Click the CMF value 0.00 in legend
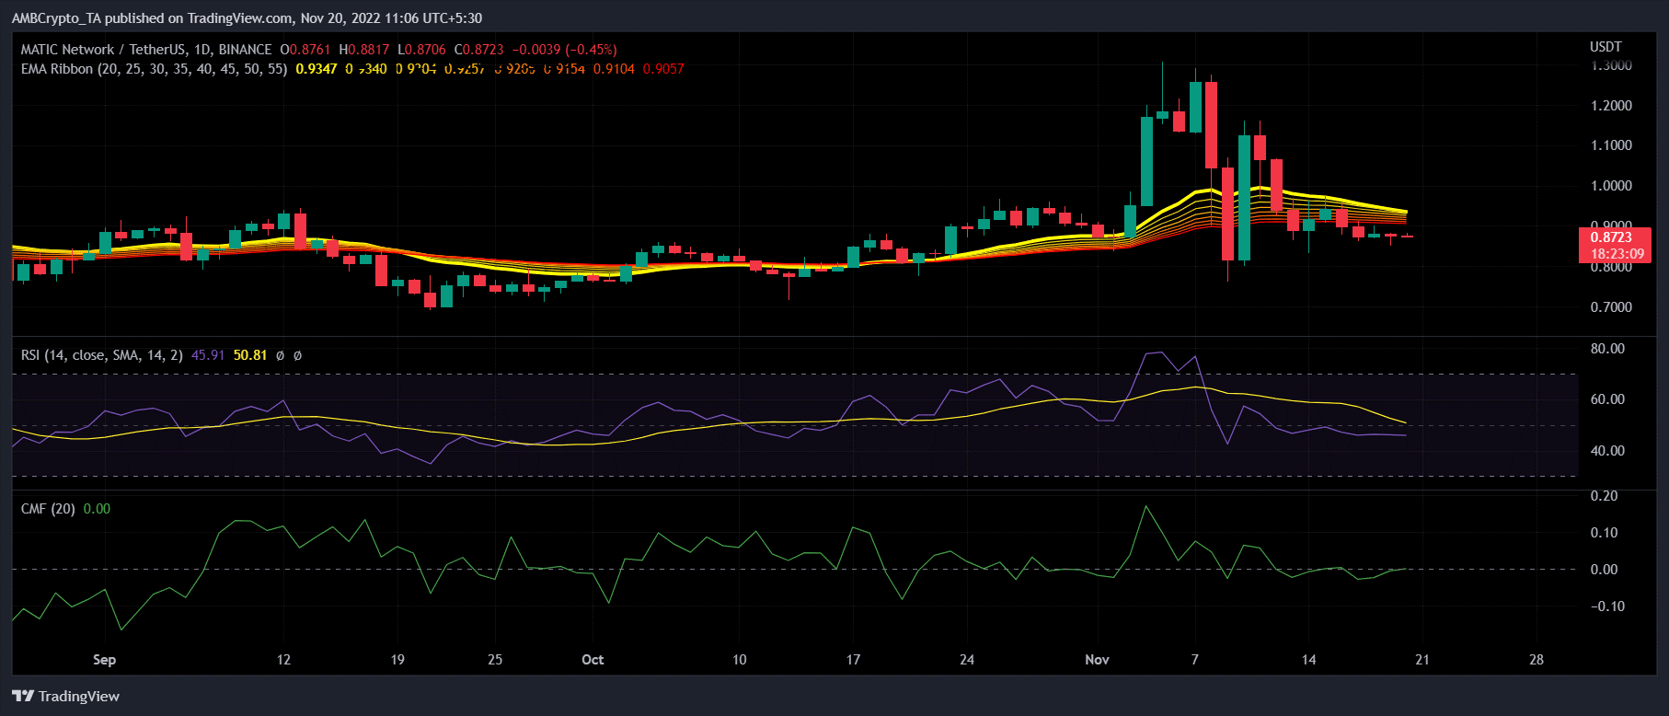Image resolution: width=1669 pixels, height=716 pixels. (x=97, y=509)
